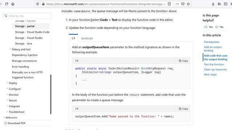Bookmark this page with star icon
Image resolution: width=232 pixels, height=130 pixels.
pos(188,4)
